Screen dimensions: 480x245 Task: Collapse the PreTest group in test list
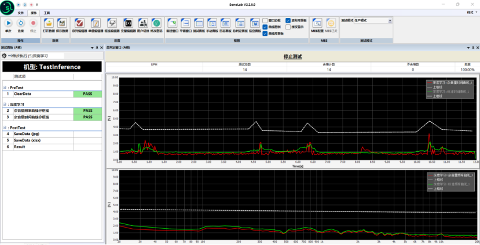pyautogui.click(x=3, y=87)
